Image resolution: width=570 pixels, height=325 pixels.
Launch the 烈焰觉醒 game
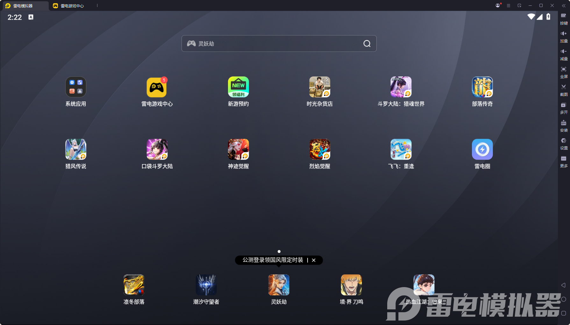point(320,149)
